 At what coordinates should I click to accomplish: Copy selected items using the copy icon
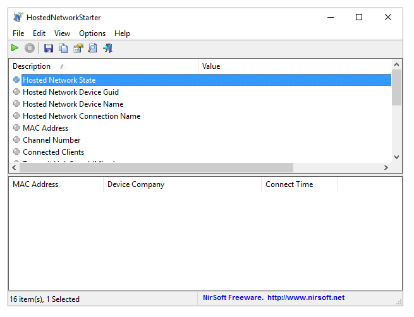[x=63, y=48]
